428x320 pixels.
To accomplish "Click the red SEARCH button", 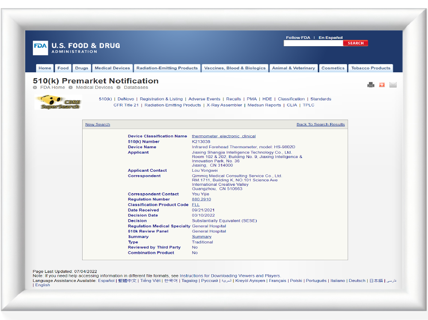I will pos(356,43).
